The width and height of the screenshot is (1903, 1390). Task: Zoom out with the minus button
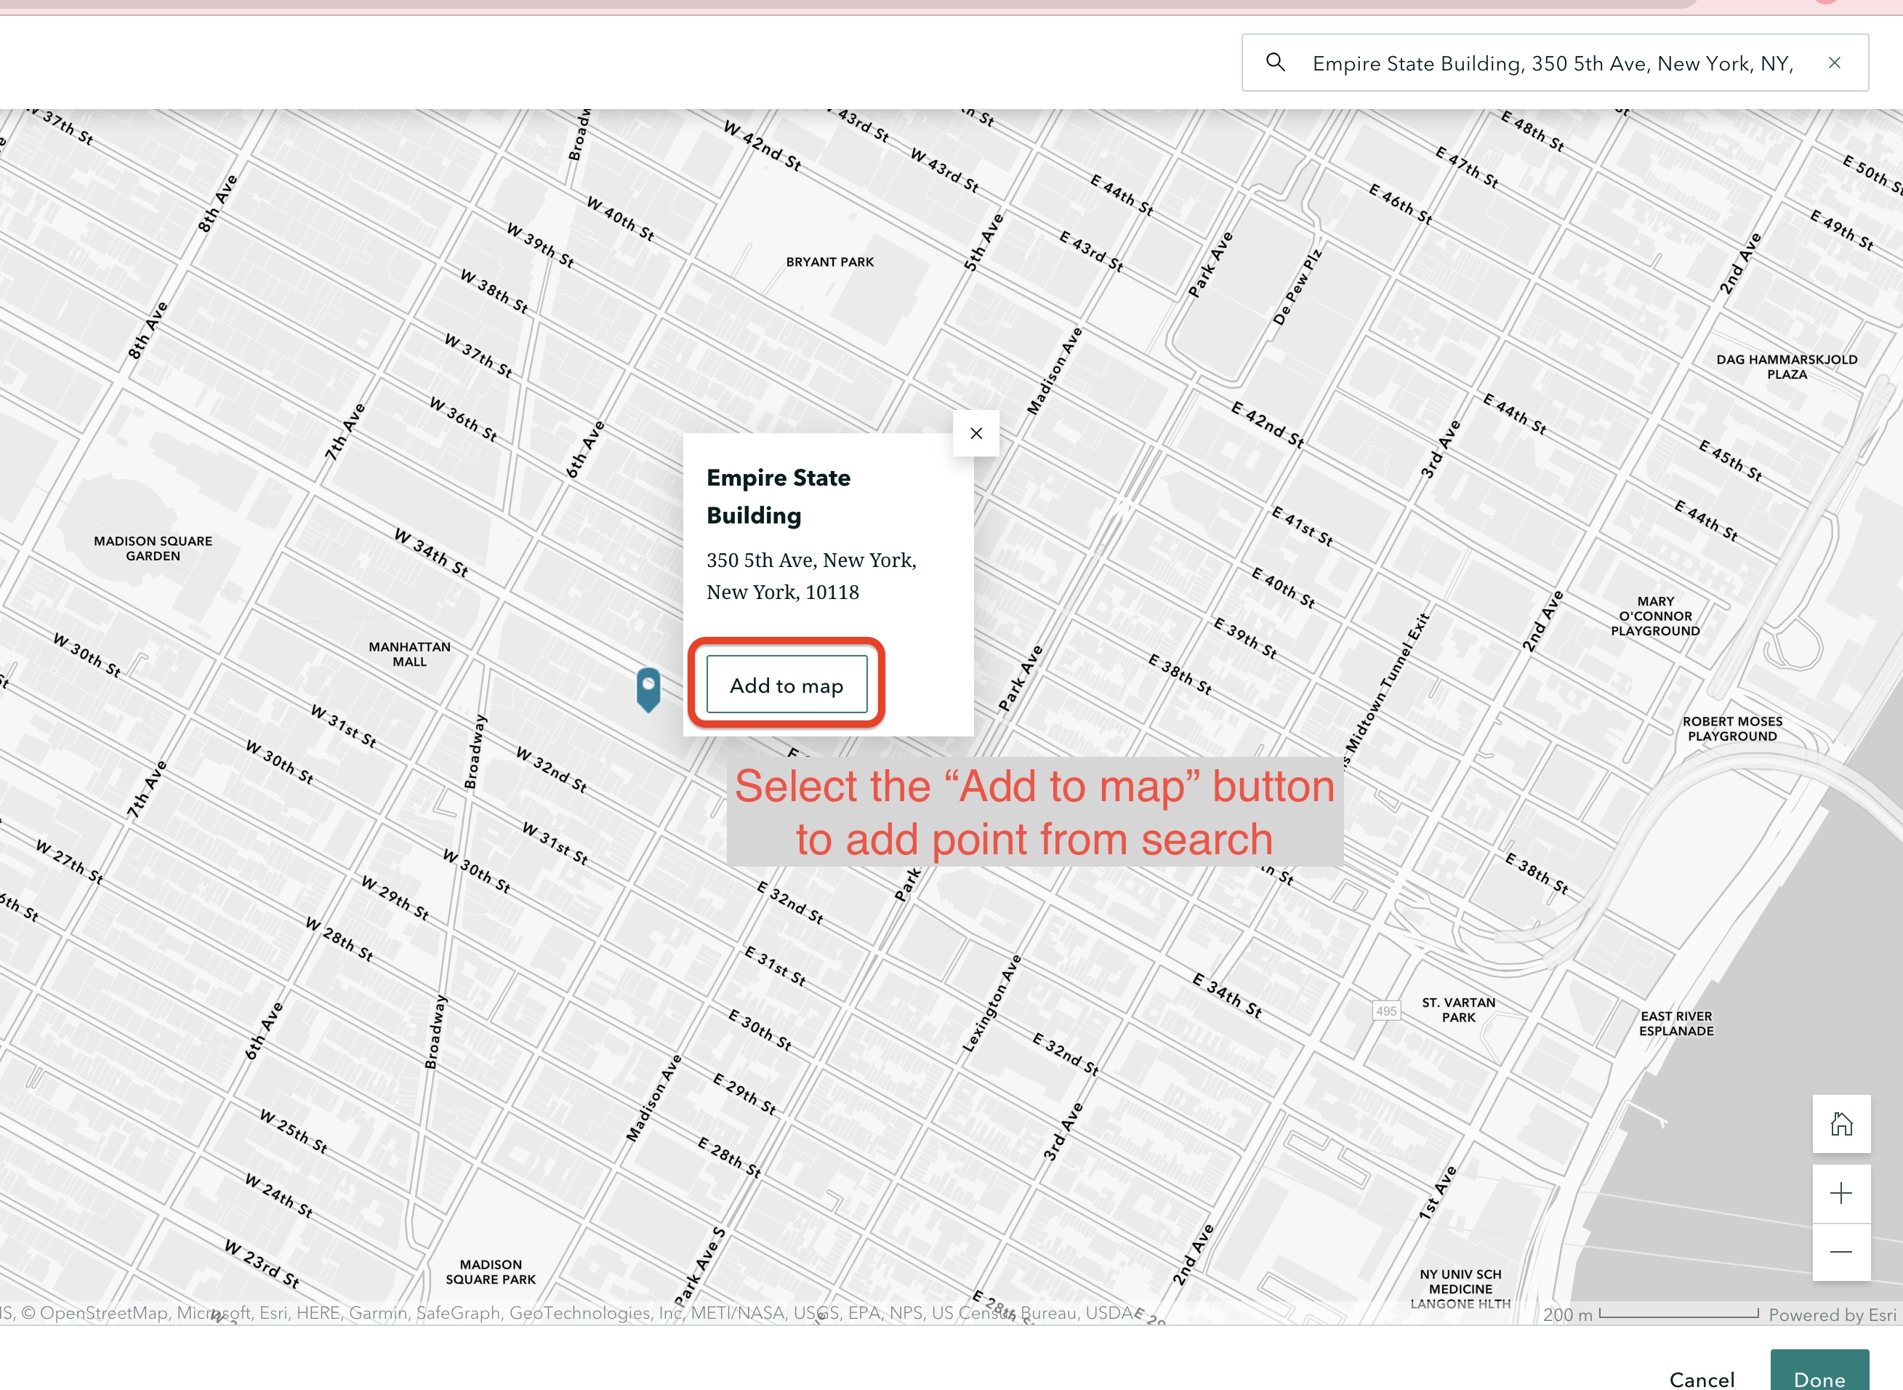click(1840, 1252)
